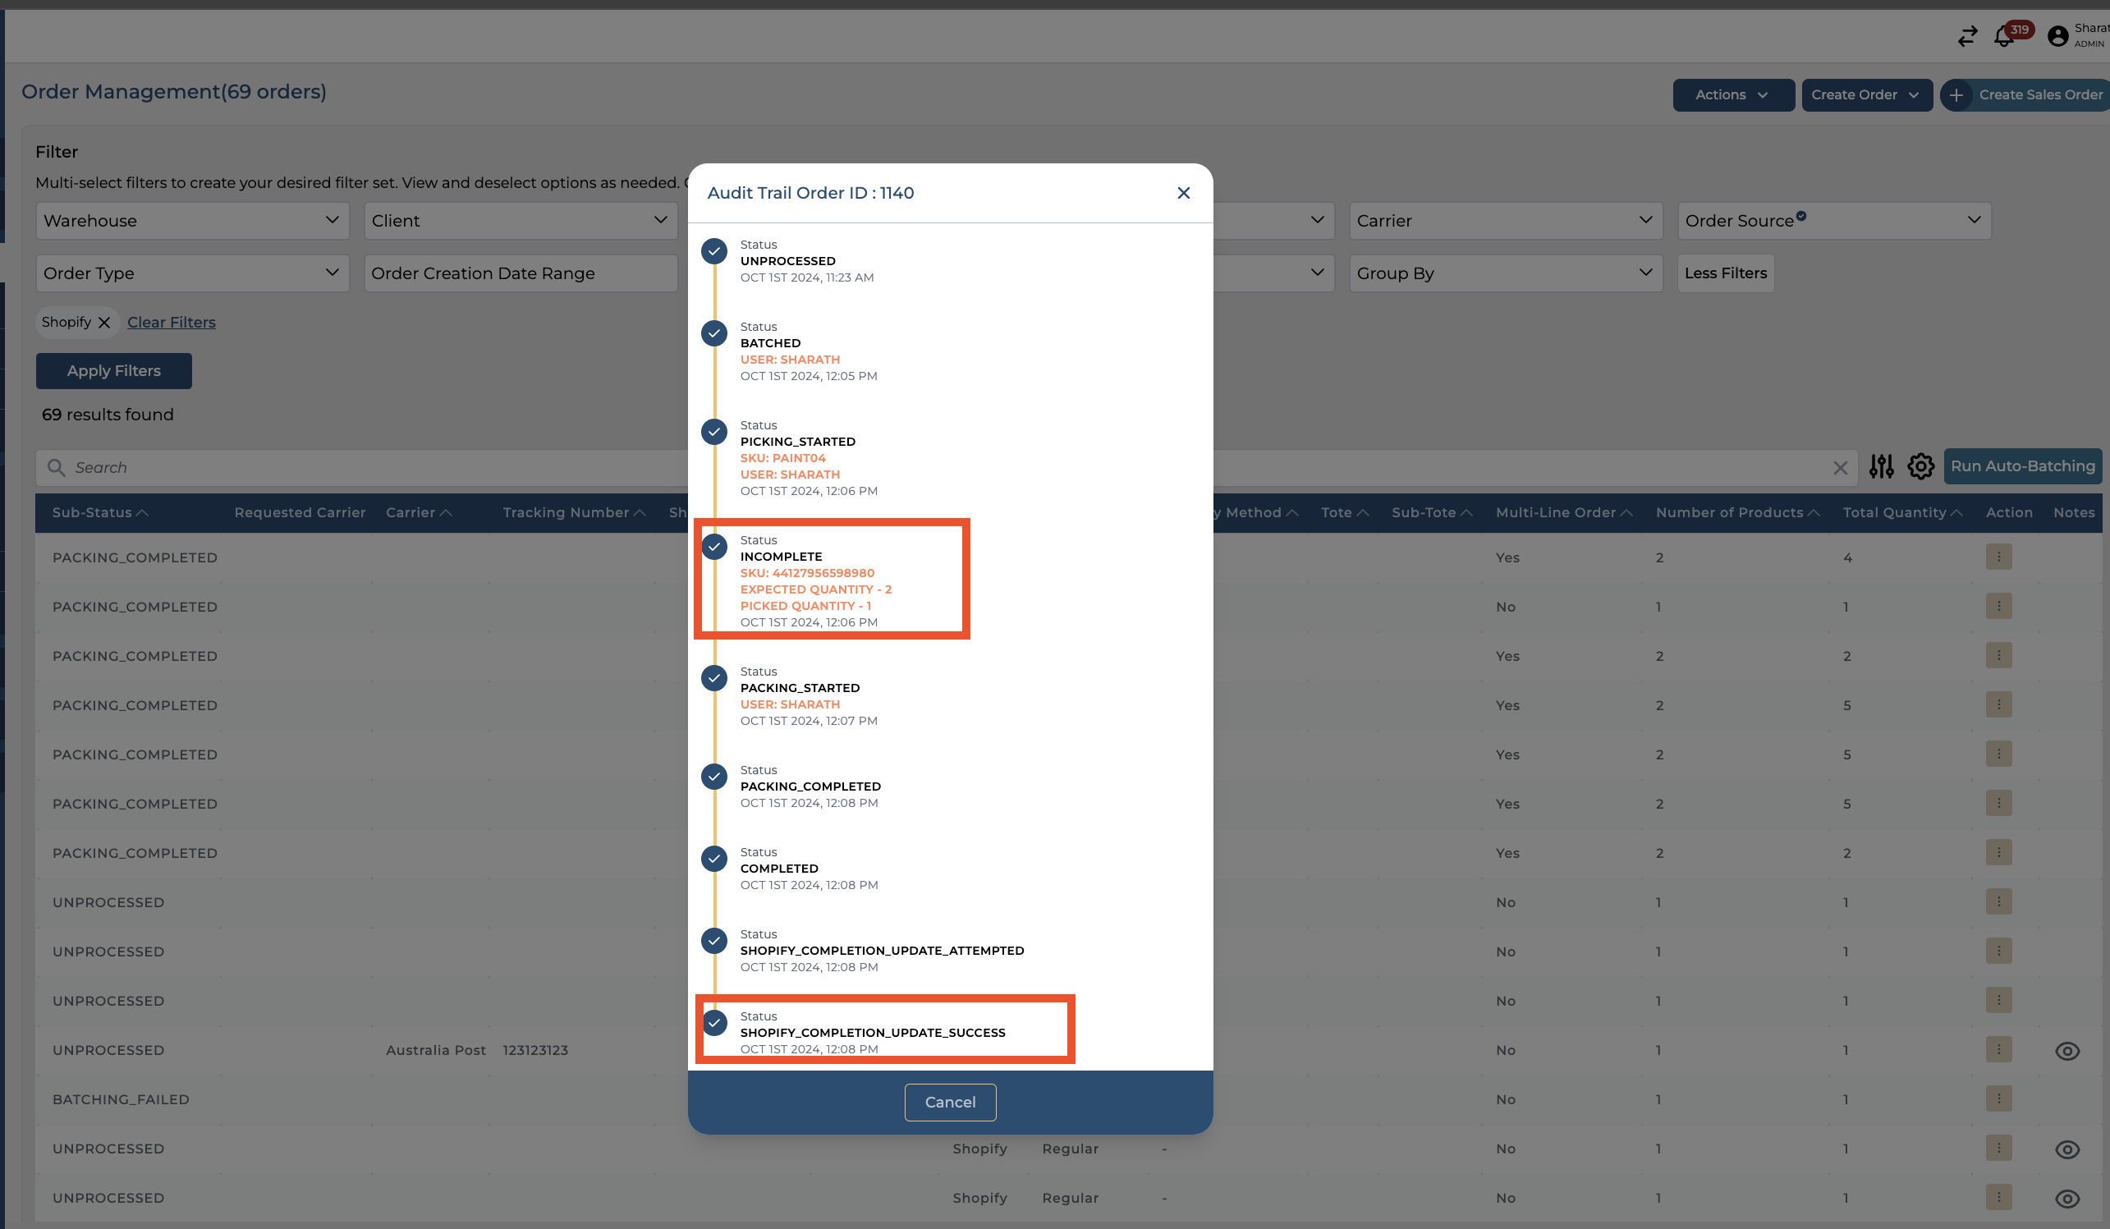Click the eye icon in the last row
Viewport: 2110px width, 1229px height.
2066,1198
